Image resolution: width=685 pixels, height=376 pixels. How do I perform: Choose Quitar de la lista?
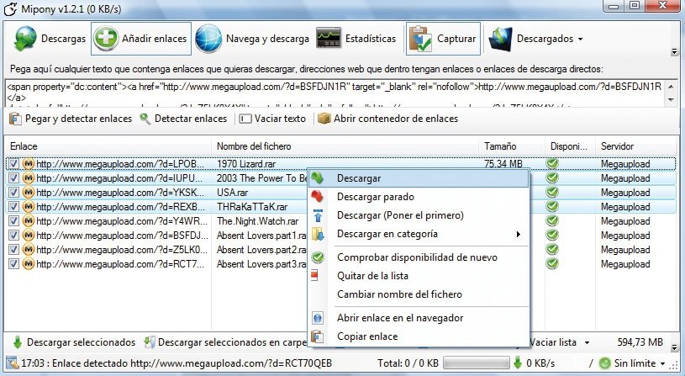[419, 275]
